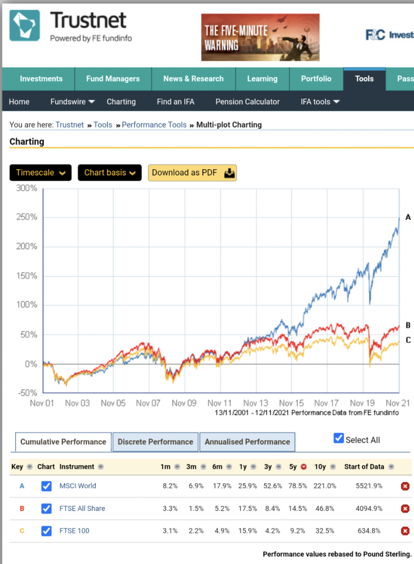The image size is (414, 564).
Task: Open the Chart basis dropdown
Action: [109, 173]
